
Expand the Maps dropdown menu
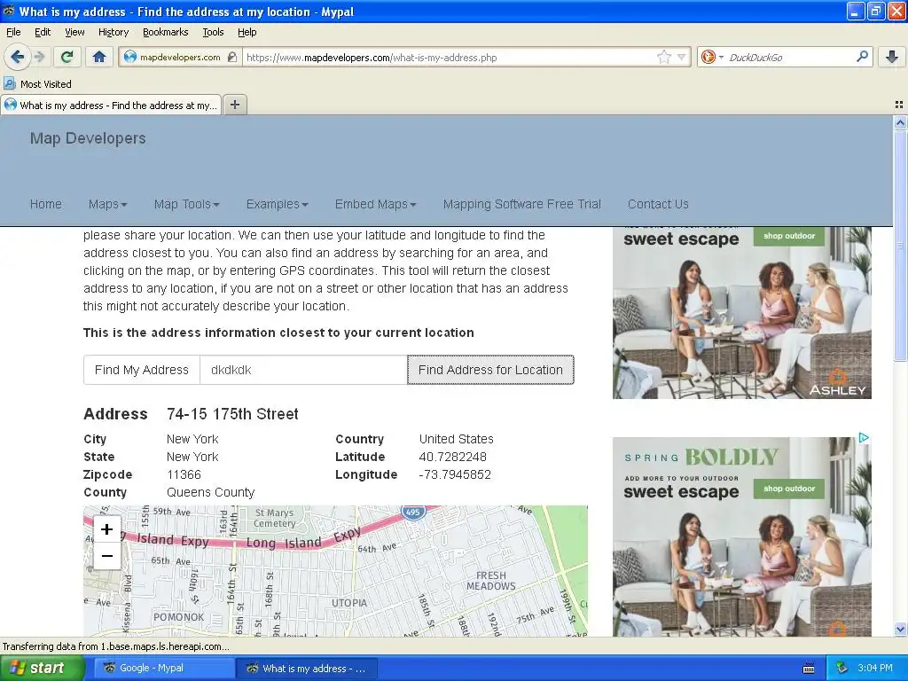(x=107, y=204)
